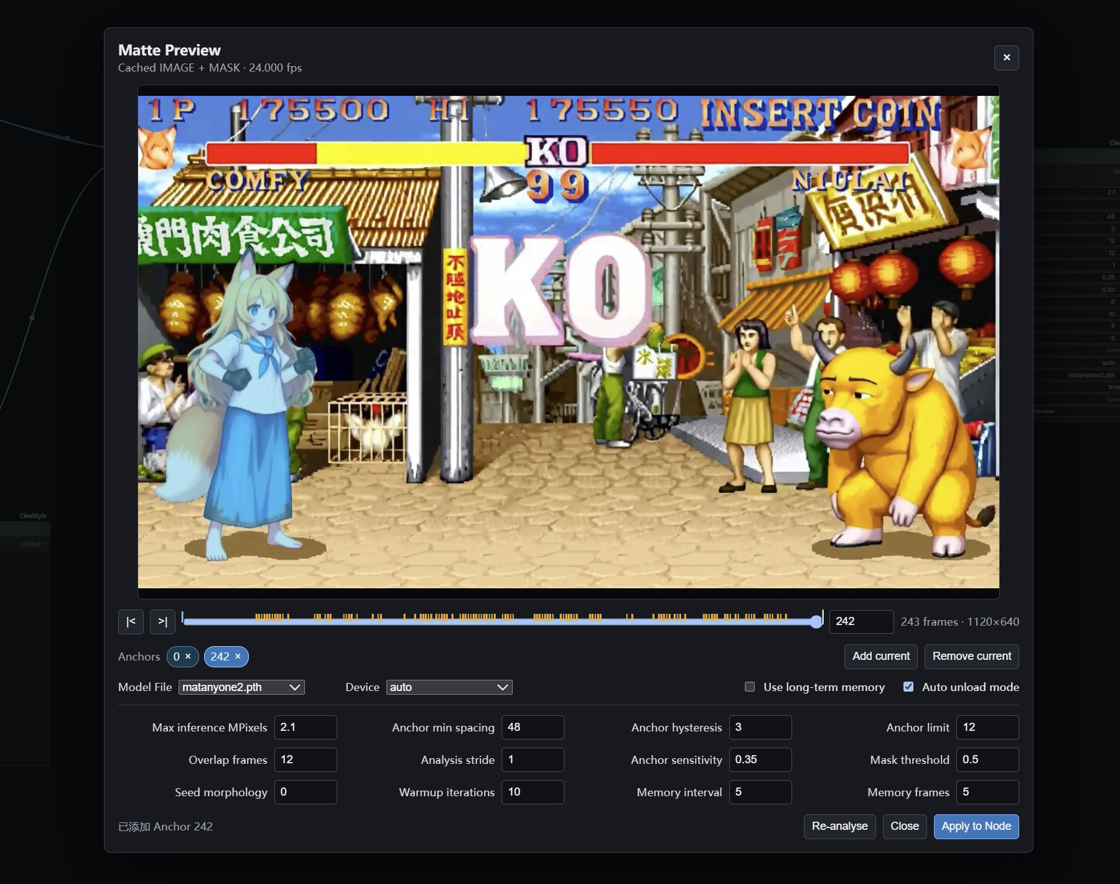The height and width of the screenshot is (884, 1120).
Task: Click the Add current button
Action: click(x=881, y=656)
